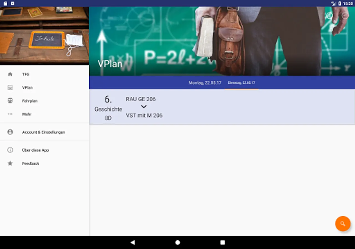Tap the star icon for Feedback
Image resolution: width=355 pixels, height=249 pixels.
point(10,164)
